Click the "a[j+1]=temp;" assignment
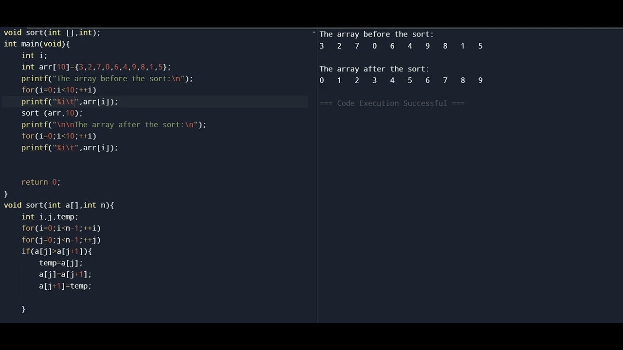 pyautogui.click(x=65, y=286)
